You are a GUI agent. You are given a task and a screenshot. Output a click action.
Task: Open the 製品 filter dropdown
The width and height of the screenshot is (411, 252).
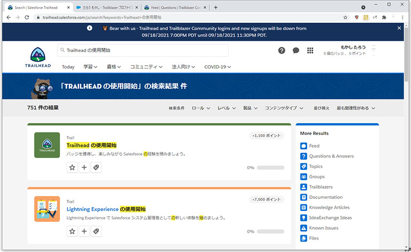(x=250, y=108)
